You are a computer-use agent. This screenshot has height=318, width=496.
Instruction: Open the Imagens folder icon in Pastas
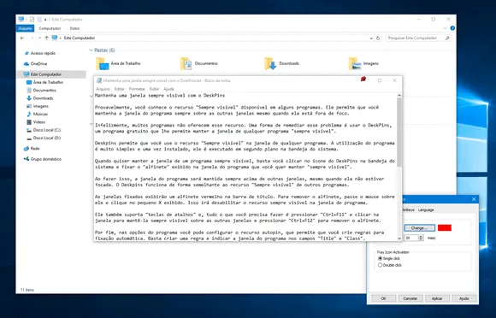click(355, 63)
